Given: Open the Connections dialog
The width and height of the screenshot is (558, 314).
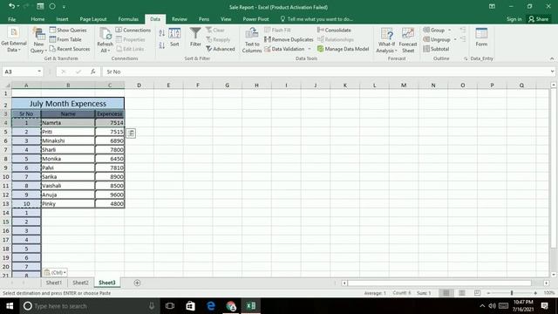Looking at the screenshot, I should pyautogui.click(x=133, y=31).
